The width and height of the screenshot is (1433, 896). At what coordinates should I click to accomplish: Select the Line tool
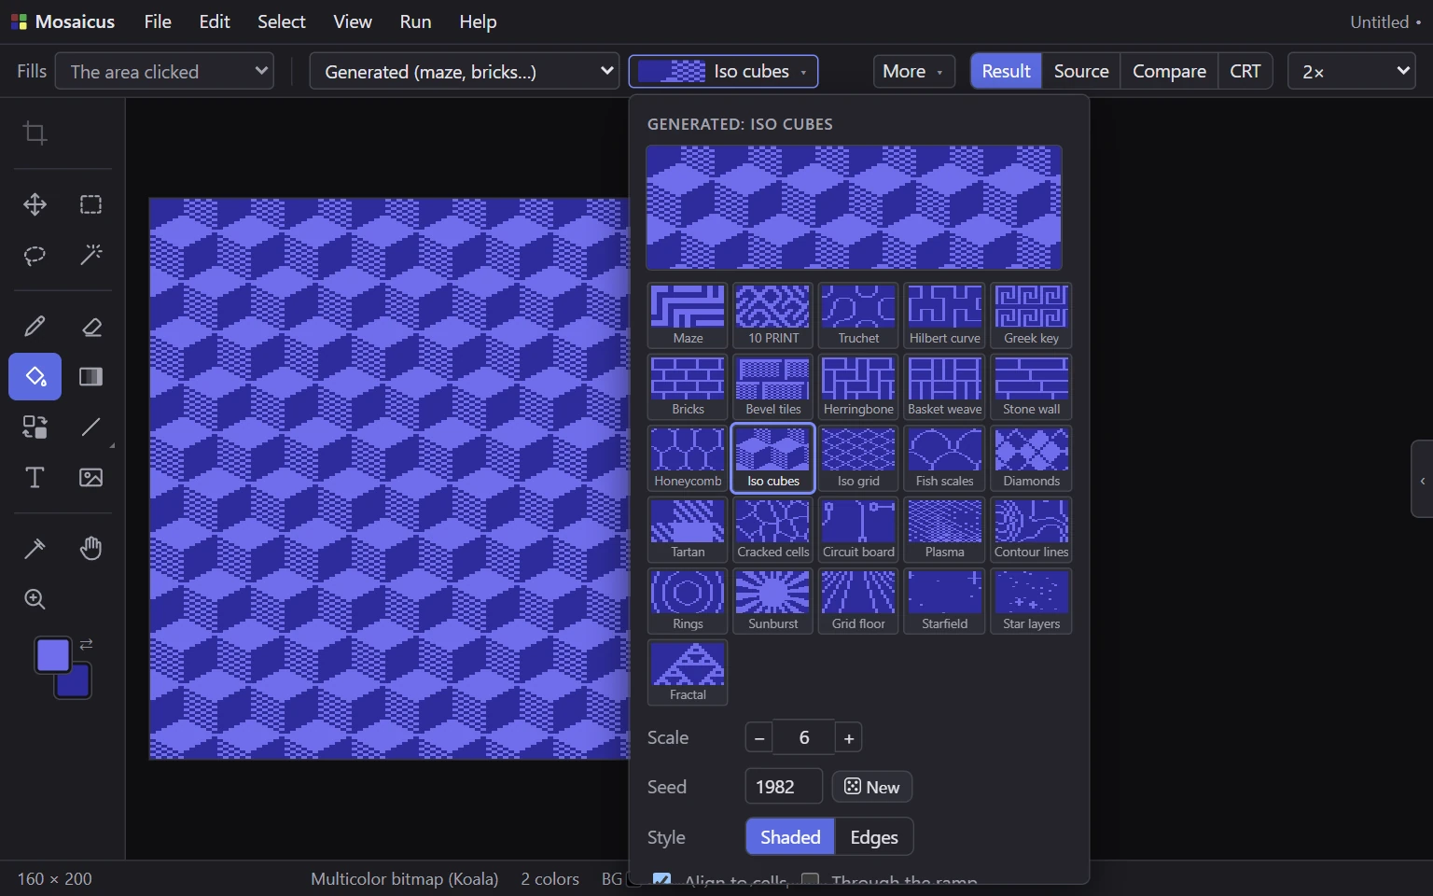90,427
